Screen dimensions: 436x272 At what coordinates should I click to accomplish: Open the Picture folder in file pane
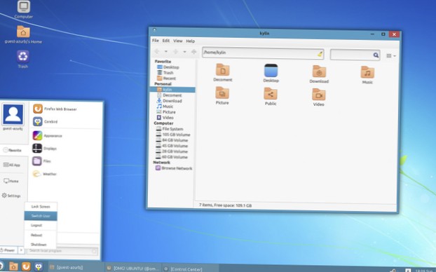222,95
